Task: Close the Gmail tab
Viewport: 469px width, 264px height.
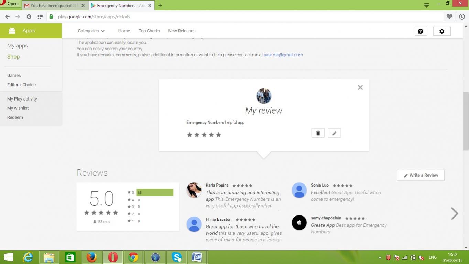Action: pos(83,6)
